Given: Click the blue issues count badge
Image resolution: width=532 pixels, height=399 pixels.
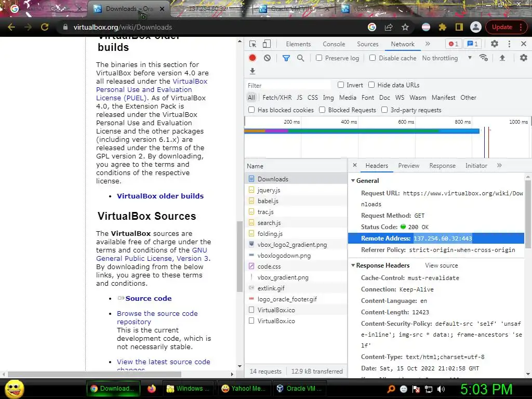Looking at the screenshot, I should point(472,44).
